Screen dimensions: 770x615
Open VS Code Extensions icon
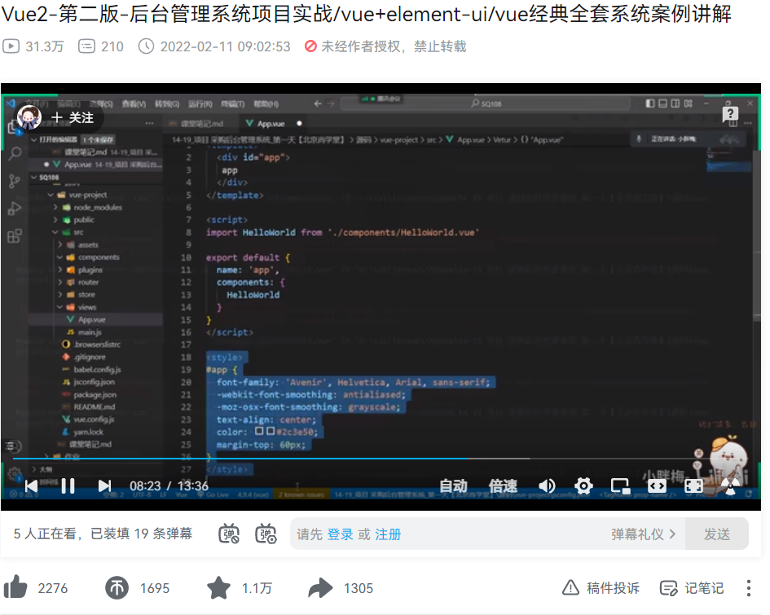click(x=15, y=236)
